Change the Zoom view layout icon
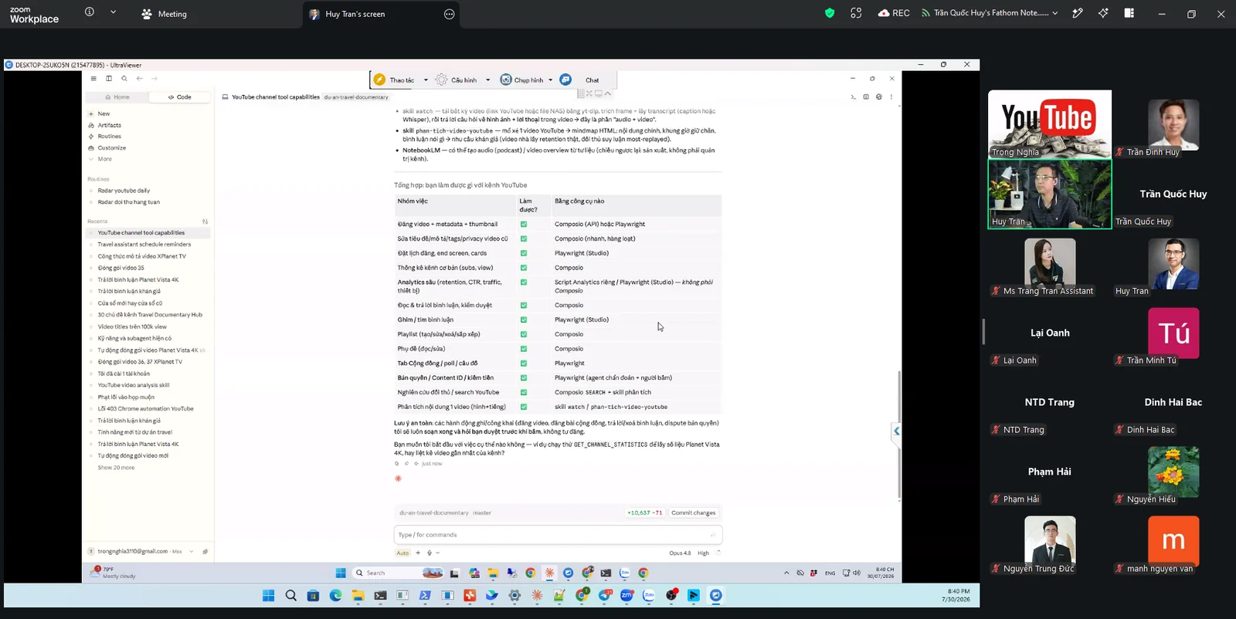Screen dimensions: 1236x619 point(1129,13)
